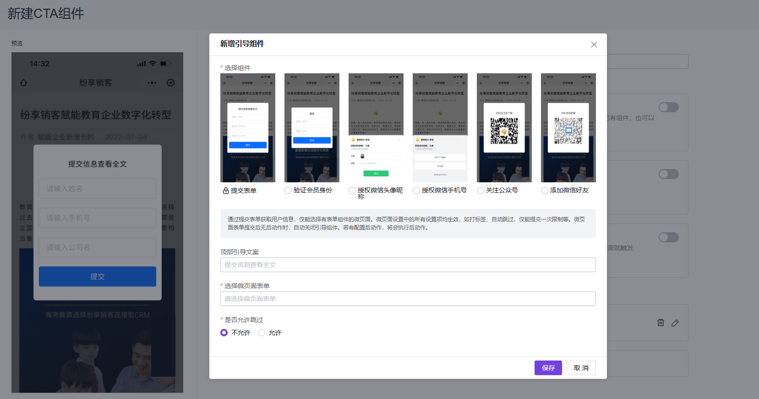Click the three-dots menu in phone preview
This screenshot has height=399, width=759.
(152, 83)
